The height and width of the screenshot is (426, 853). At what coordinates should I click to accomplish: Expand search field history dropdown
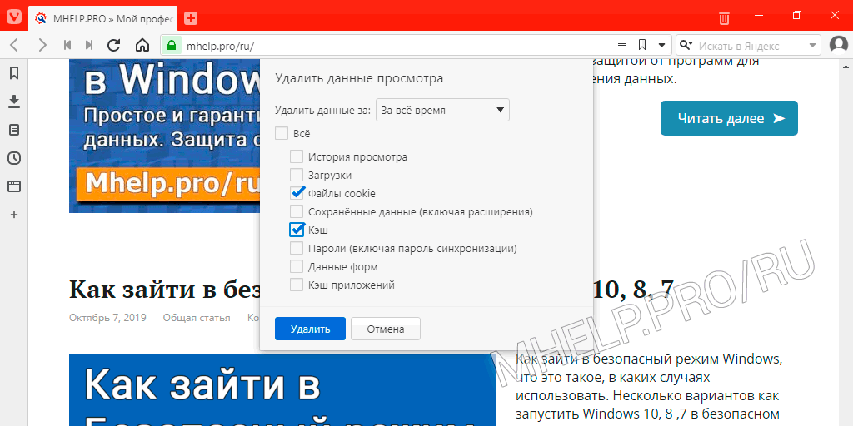click(812, 46)
